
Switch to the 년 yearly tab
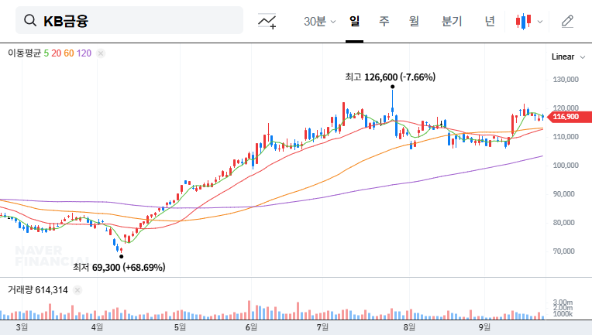(490, 21)
